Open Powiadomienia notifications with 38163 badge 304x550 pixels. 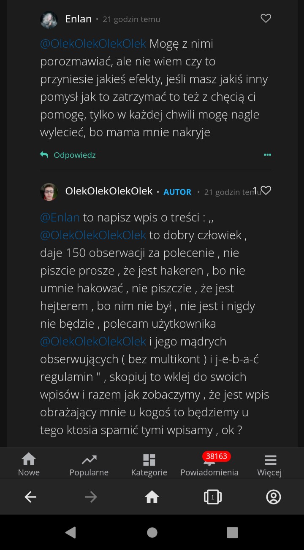coord(209,464)
